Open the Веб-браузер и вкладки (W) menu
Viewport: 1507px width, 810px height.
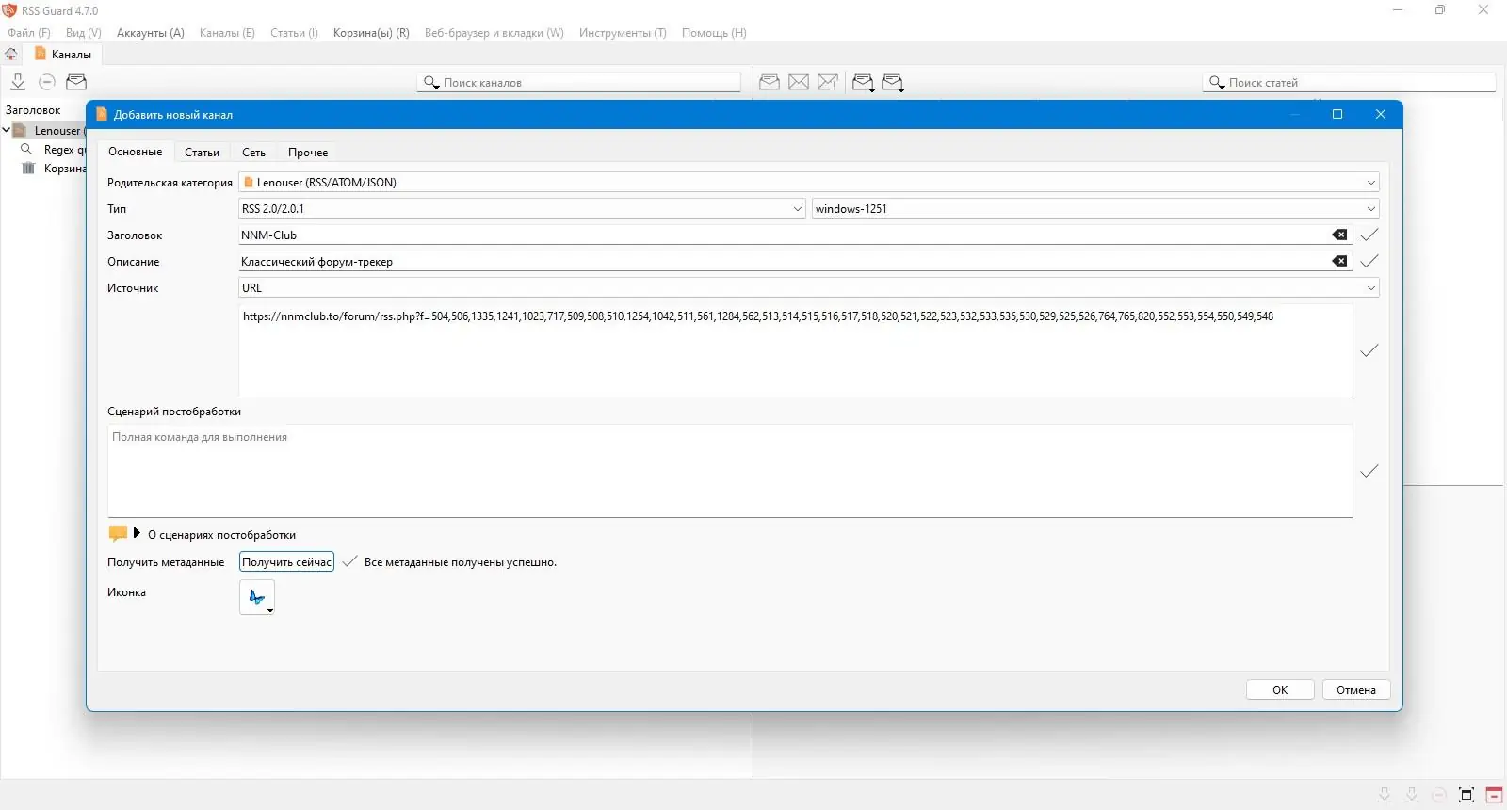click(494, 33)
